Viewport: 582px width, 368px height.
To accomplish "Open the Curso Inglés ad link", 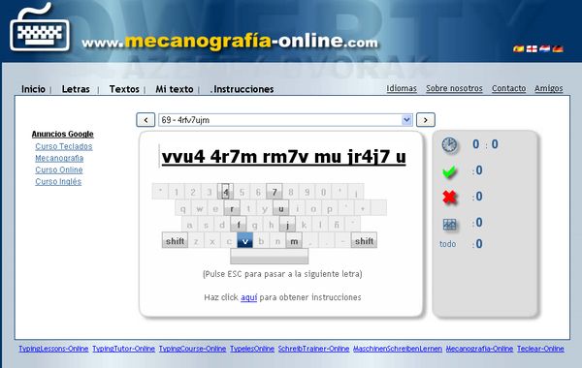I will [x=58, y=182].
